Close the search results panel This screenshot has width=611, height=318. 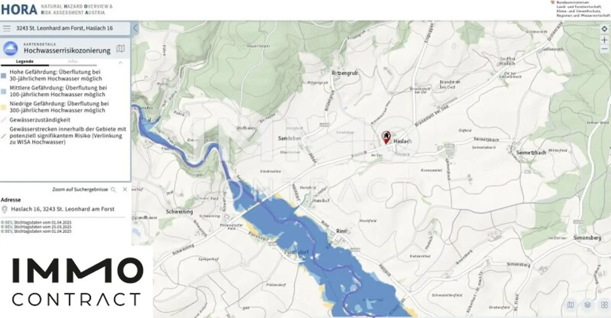pos(125,189)
